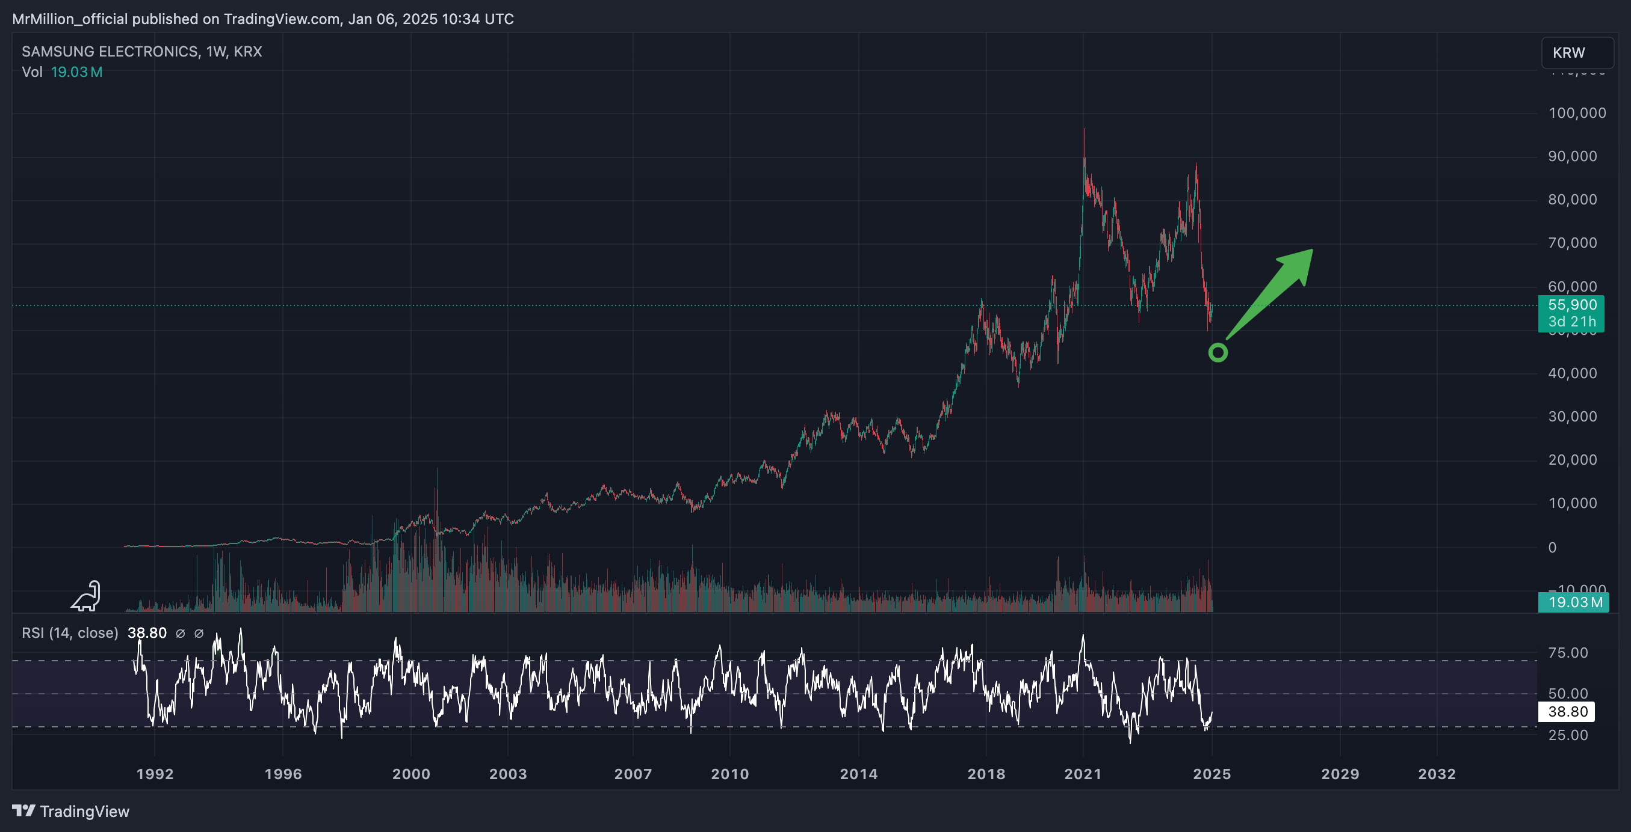Screen dimensions: 1631x832
Task: Click the 10,000 price axis label
Action: [1573, 503]
